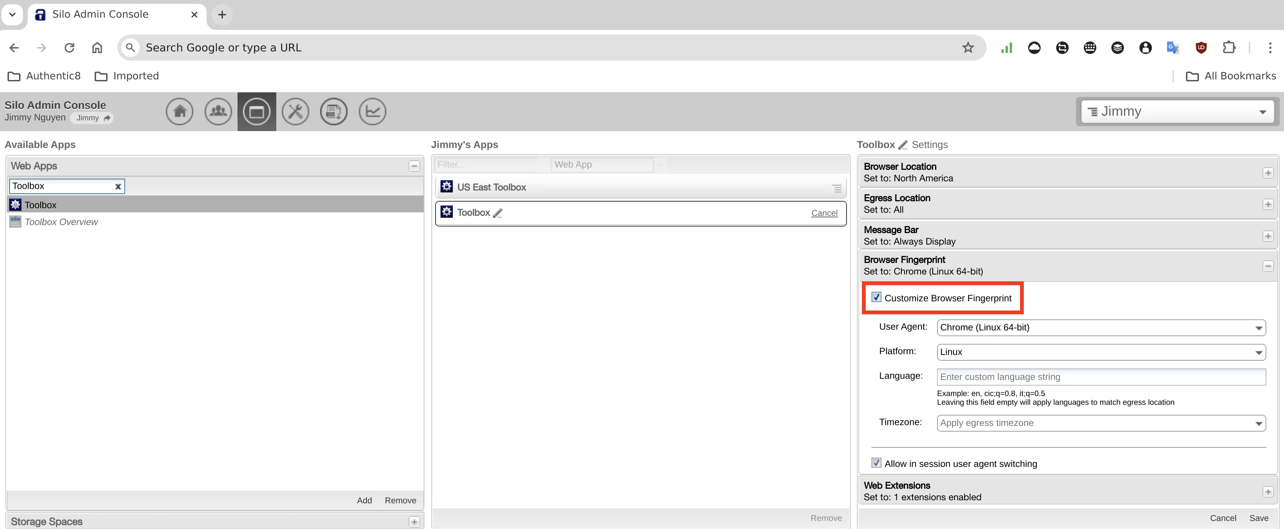Clear the Toolbox search filter

(x=118, y=187)
